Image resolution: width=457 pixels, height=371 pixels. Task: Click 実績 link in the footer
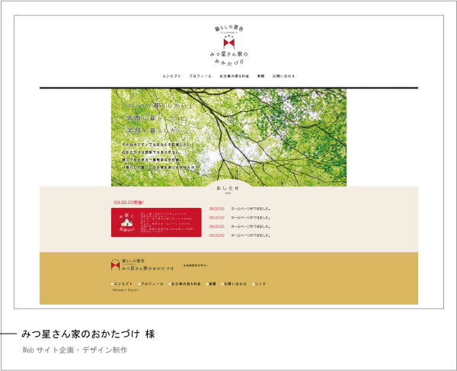(x=212, y=283)
